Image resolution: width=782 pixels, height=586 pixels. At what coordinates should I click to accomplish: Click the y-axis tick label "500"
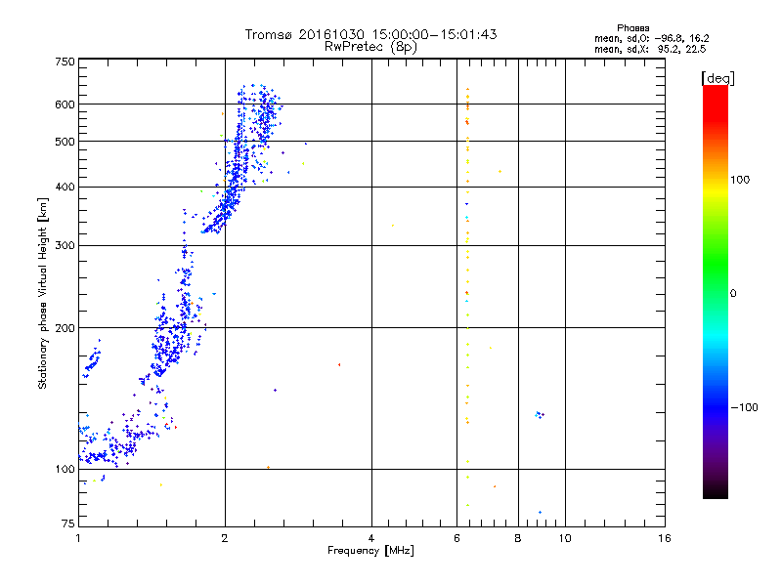[65, 142]
